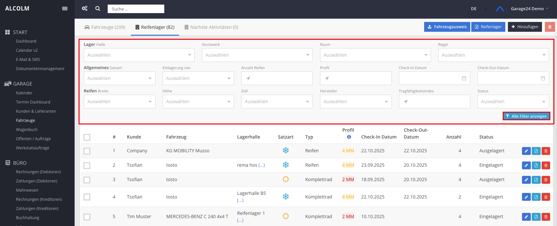
Task: Delete row 3 with red trash icon
Action: pos(546,180)
